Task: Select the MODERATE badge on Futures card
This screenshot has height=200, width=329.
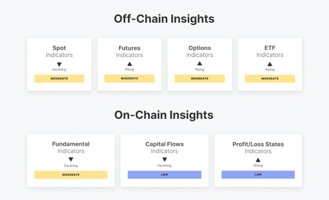Action: [129, 79]
